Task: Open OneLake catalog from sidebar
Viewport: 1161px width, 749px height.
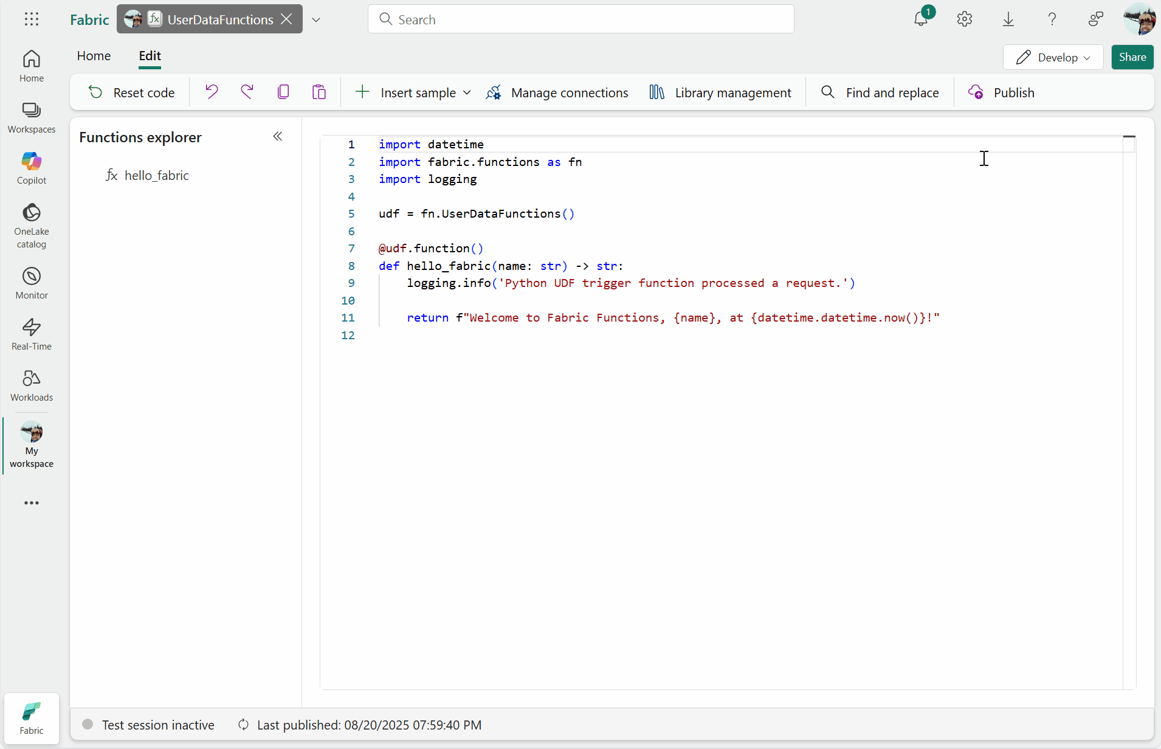Action: click(x=32, y=225)
